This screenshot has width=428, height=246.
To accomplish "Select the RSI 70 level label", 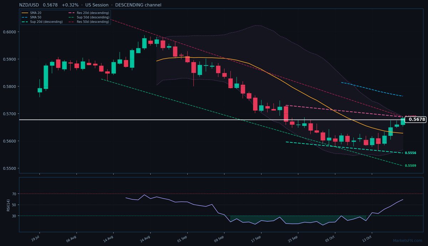I will pyautogui.click(x=15, y=194).
